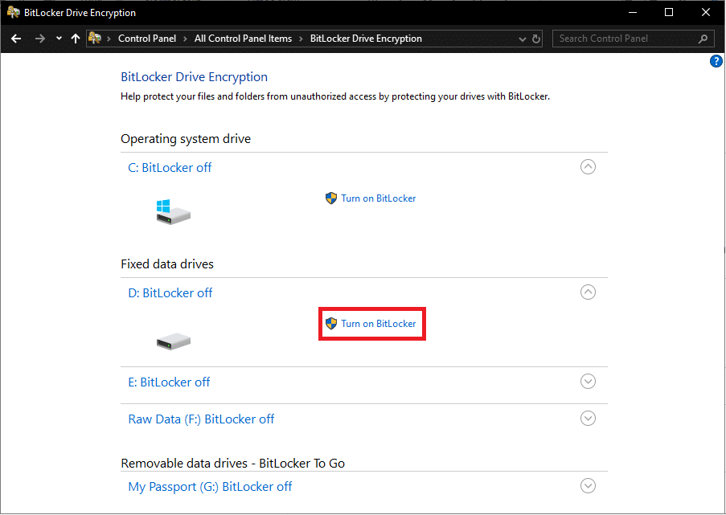Click the BitLocker icon in the address bar
Screen dimensions: 726x515
pos(94,38)
